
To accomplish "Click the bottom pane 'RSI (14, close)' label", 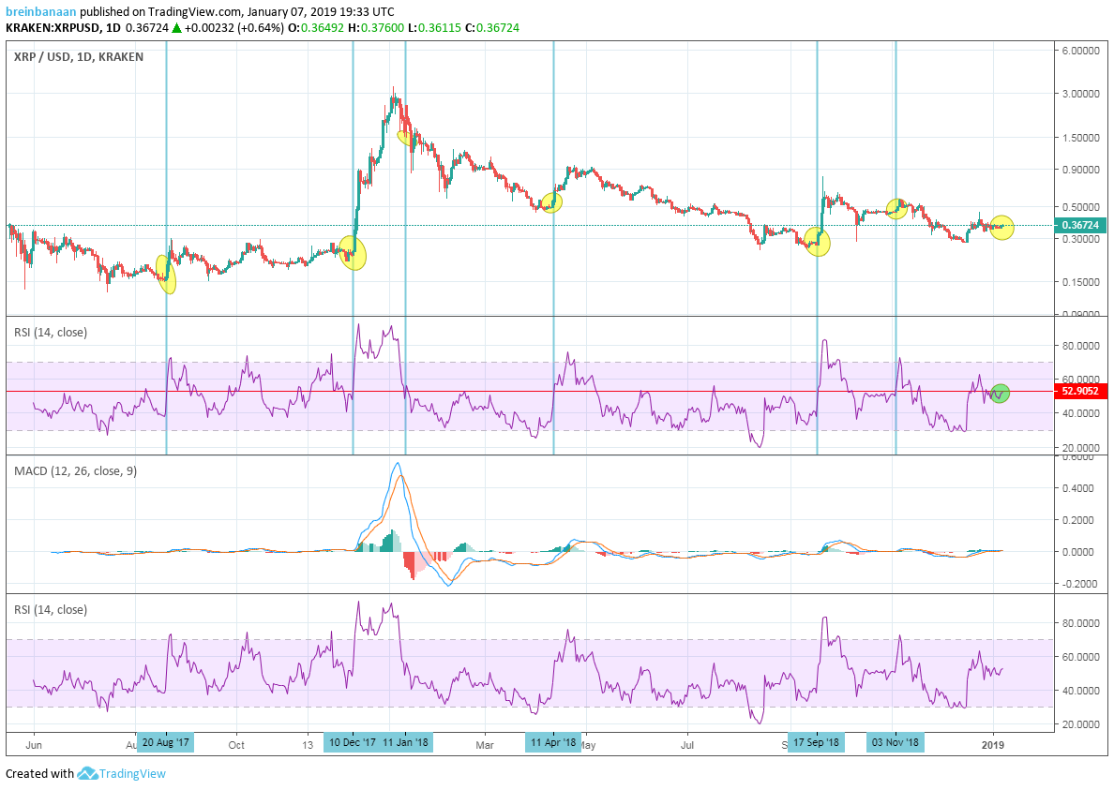I will coord(51,610).
